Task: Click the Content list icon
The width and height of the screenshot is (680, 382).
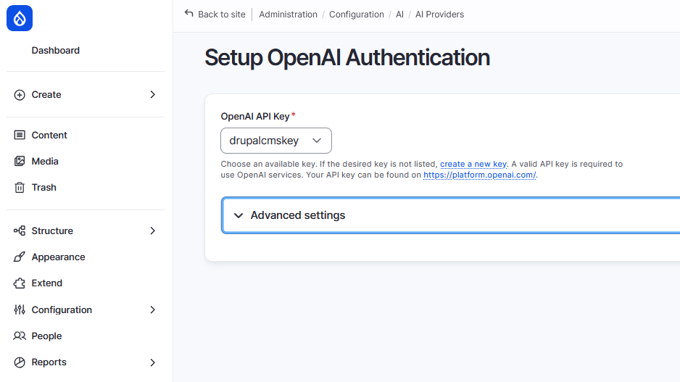Action: point(20,136)
